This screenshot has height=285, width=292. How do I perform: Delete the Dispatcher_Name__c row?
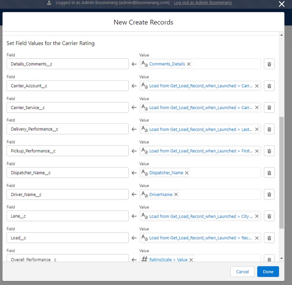tap(269, 173)
